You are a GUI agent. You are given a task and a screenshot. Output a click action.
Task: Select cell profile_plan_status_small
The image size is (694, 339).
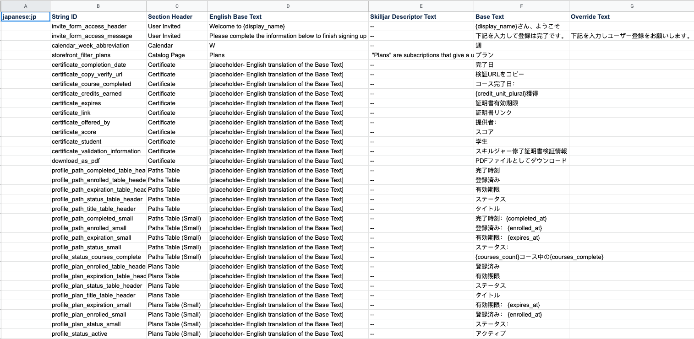point(98,324)
